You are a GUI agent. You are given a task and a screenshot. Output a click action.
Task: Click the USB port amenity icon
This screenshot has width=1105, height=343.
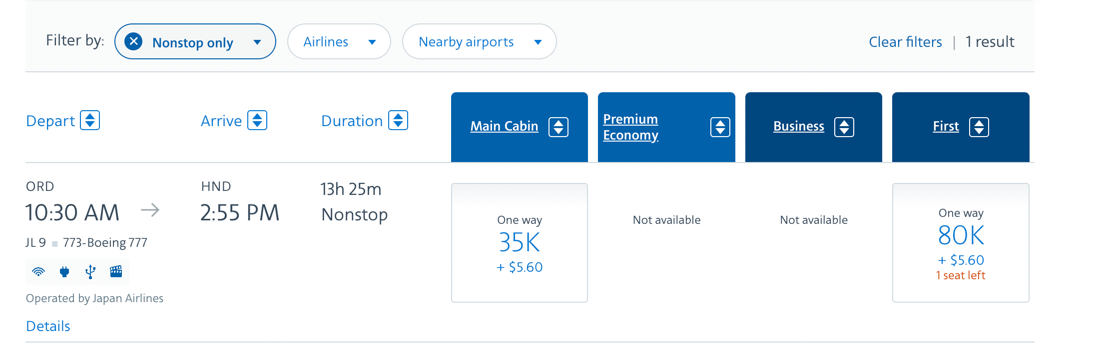click(x=90, y=272)
